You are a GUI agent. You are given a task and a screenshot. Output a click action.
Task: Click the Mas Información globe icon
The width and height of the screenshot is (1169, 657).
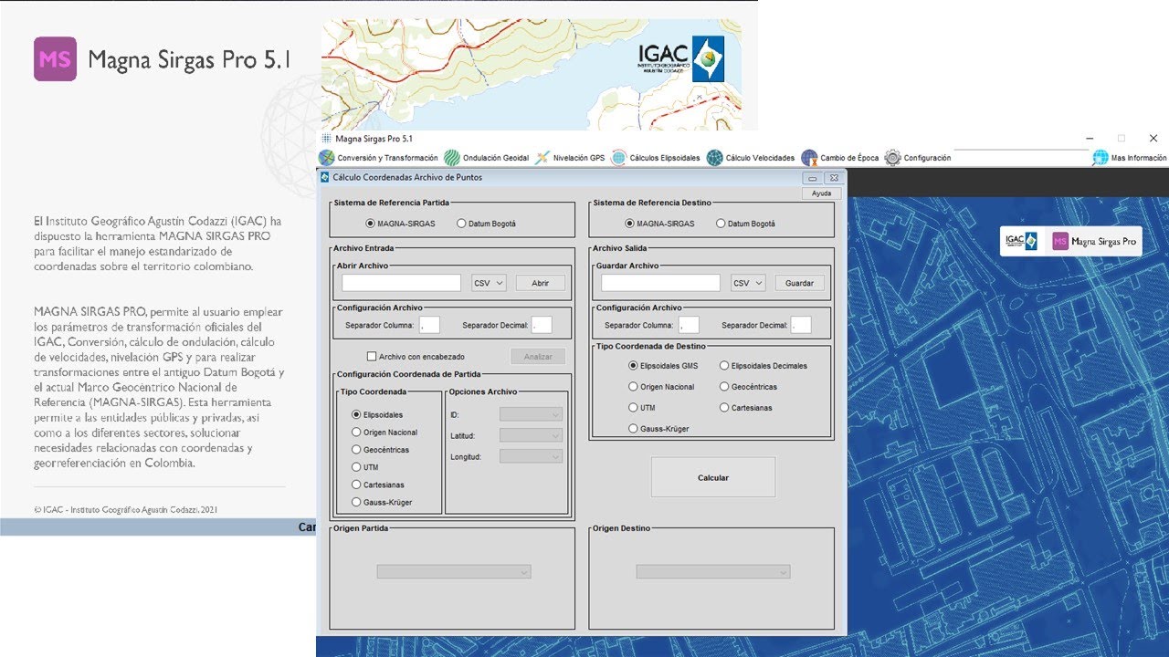1101,158
